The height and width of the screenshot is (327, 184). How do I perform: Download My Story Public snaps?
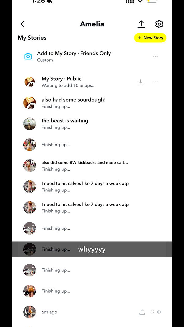click(x=141, y=82)
